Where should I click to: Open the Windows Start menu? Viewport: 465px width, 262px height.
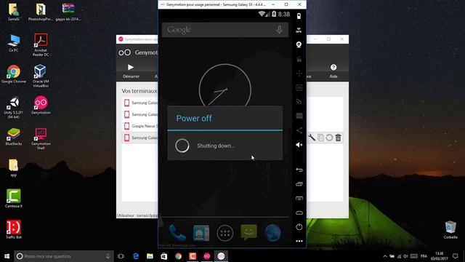click(7, 256)
